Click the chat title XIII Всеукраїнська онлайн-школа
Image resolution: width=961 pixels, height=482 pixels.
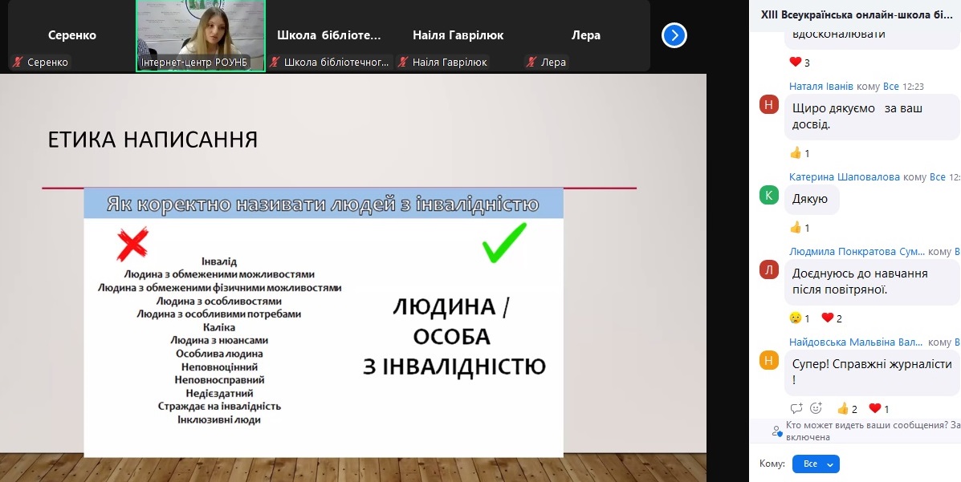[856, 14]
